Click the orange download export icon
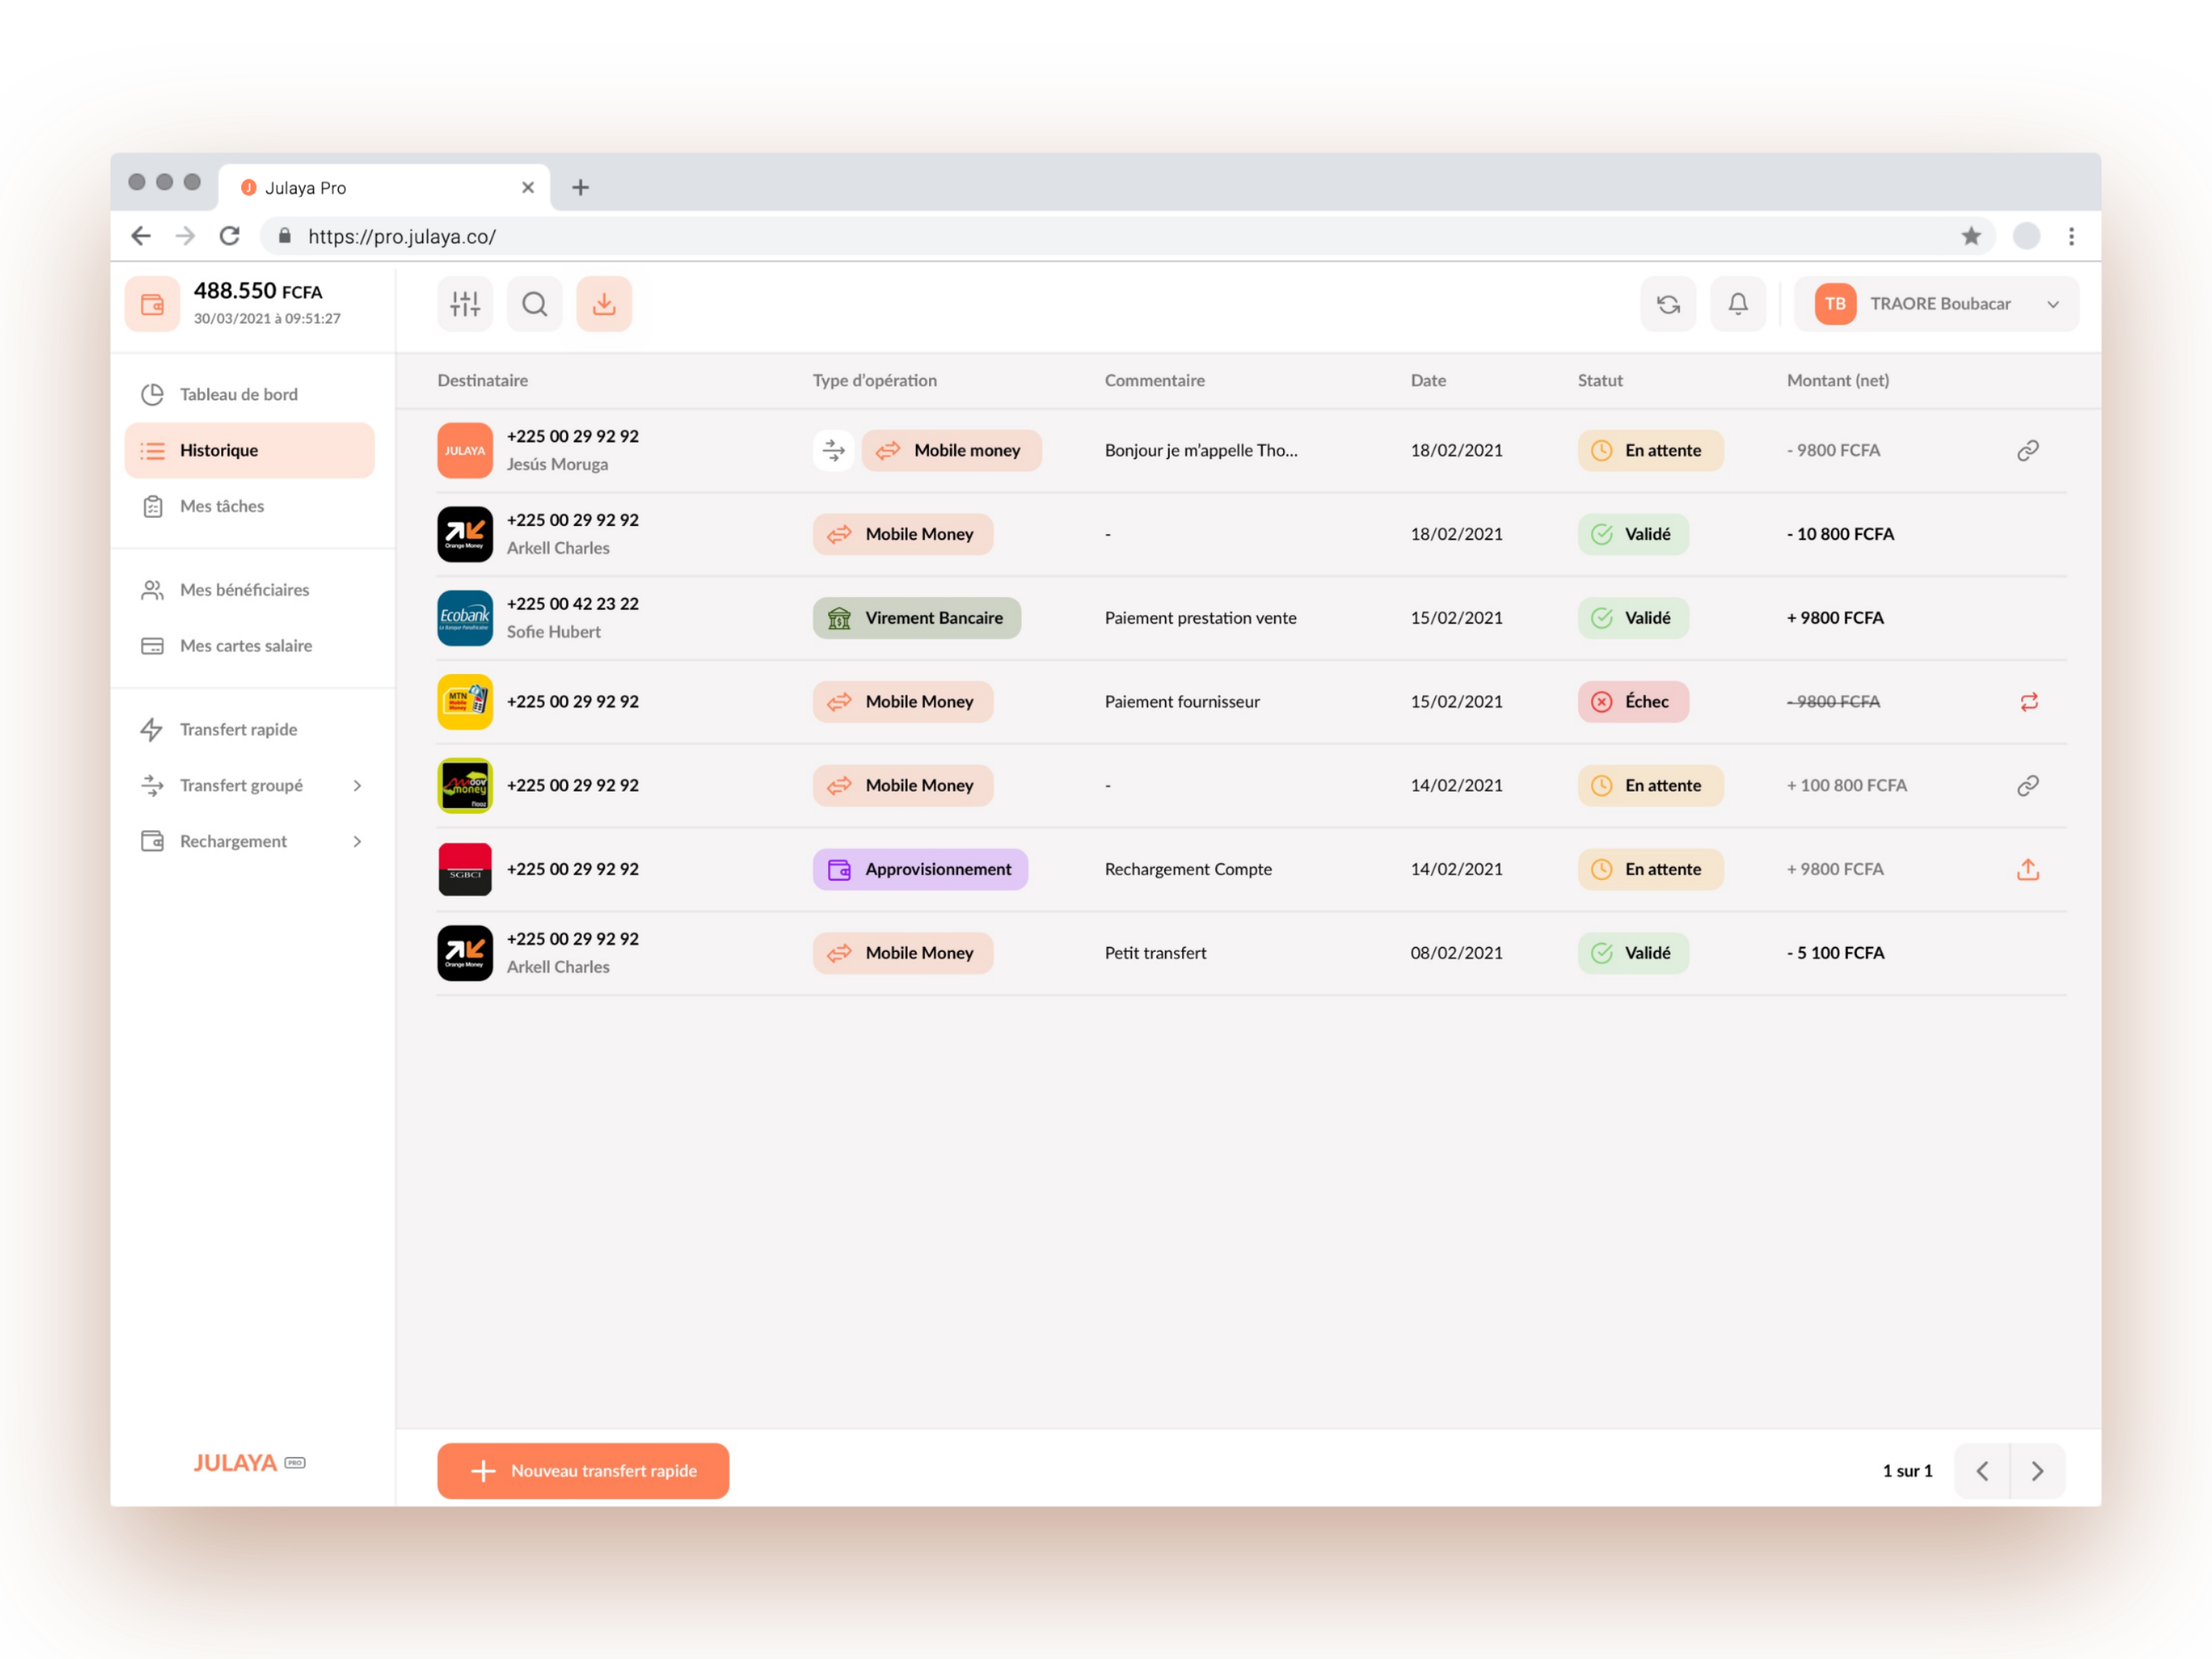 click(604, 304)
